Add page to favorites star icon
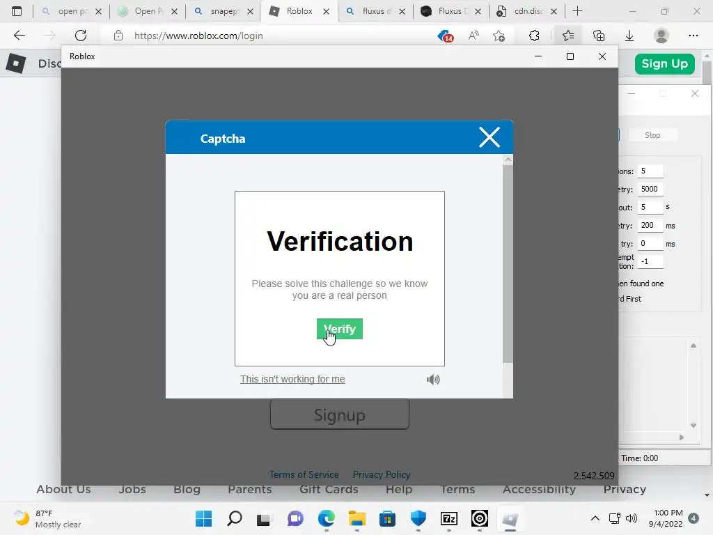 point(499,36)
